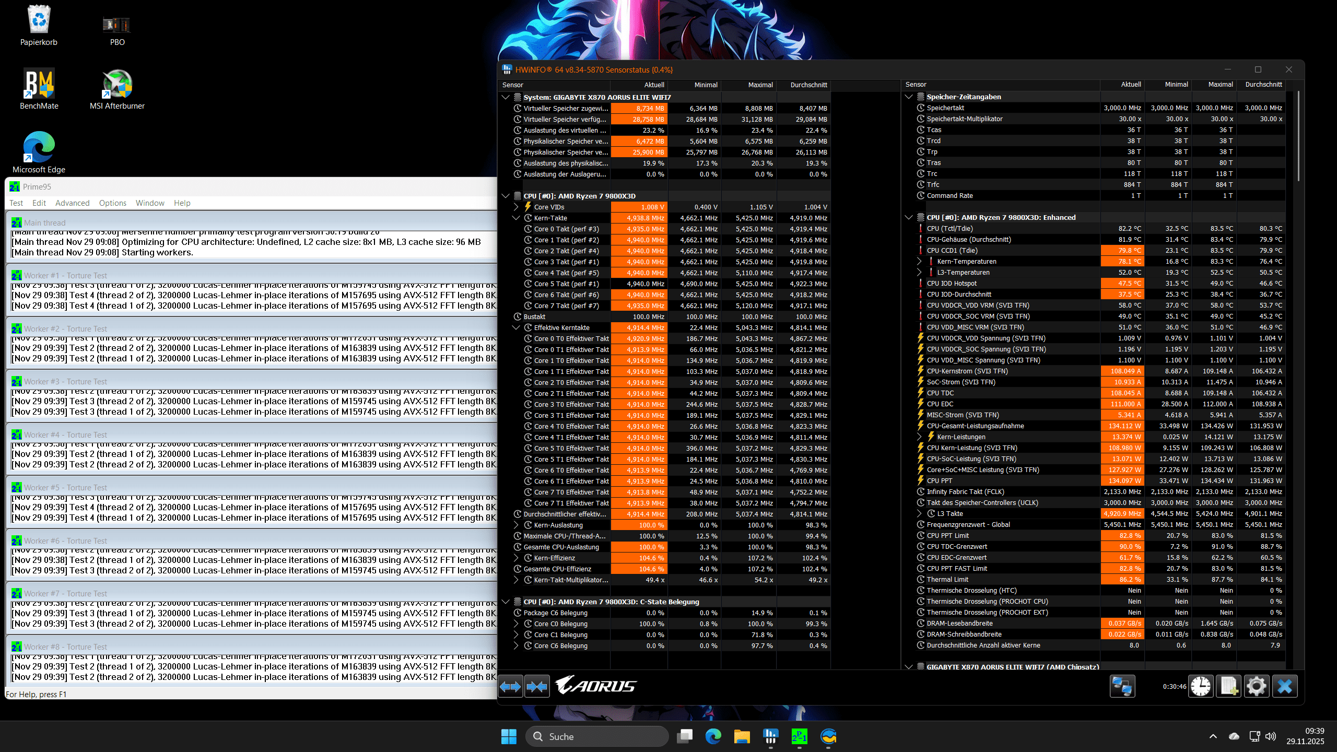Open HWiNFO sensor settings gear
The width and height of the screenshot is (1337, 752).
coord(1256,686)
